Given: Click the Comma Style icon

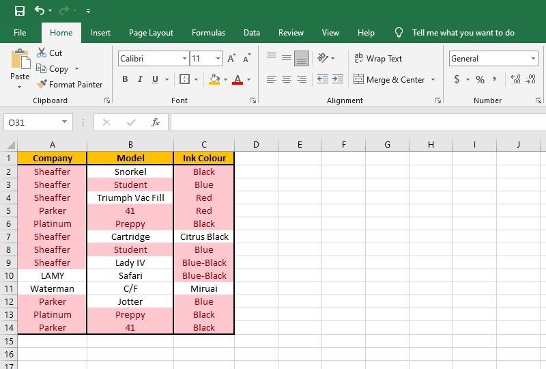Looking at the screenshot, I should 494,79.
